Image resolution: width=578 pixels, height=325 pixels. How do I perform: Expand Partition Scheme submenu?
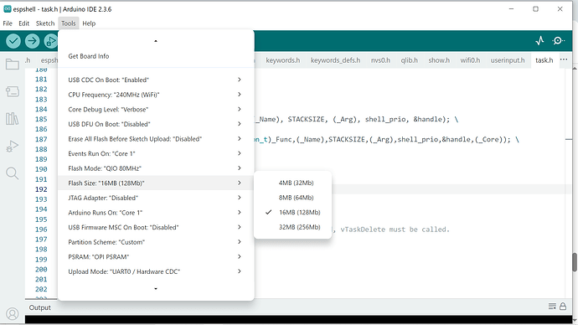click(156, 242)
